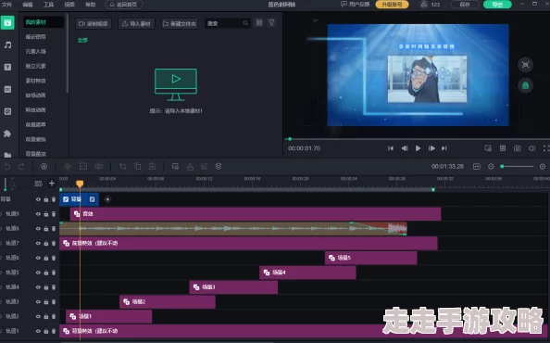Take a snapshot with the camera icon

coord(518,148)
